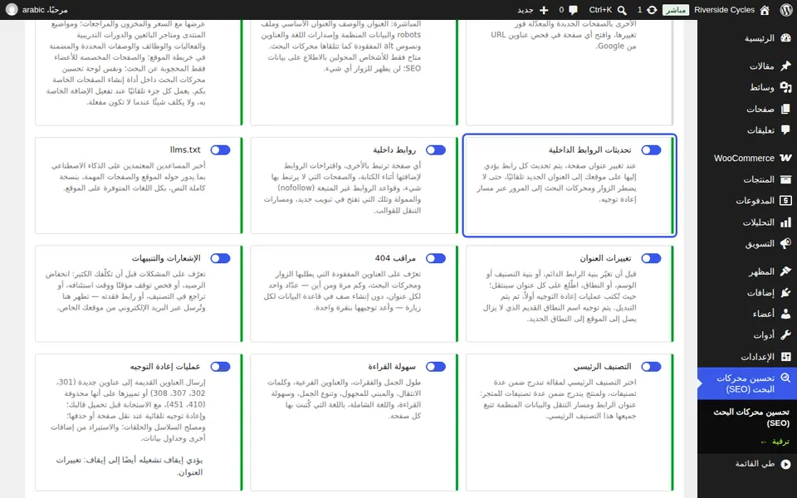The width and height of the screenshot is (797, 498).
Task: Toggle تحديثات الروابط الداخلية switch
Action: tap(651, 150)
